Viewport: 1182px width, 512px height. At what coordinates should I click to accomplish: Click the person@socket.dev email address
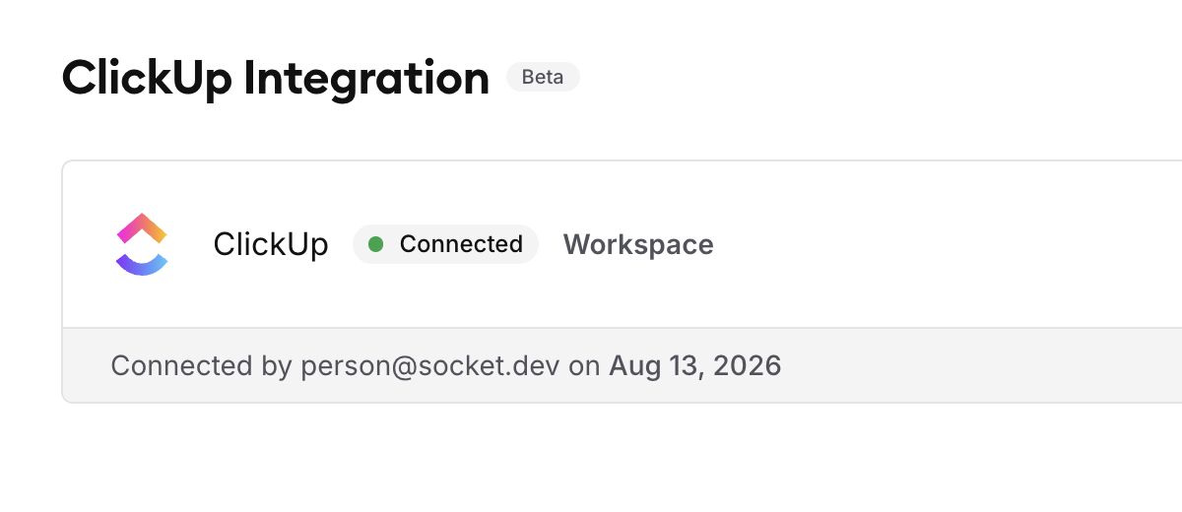430,366
